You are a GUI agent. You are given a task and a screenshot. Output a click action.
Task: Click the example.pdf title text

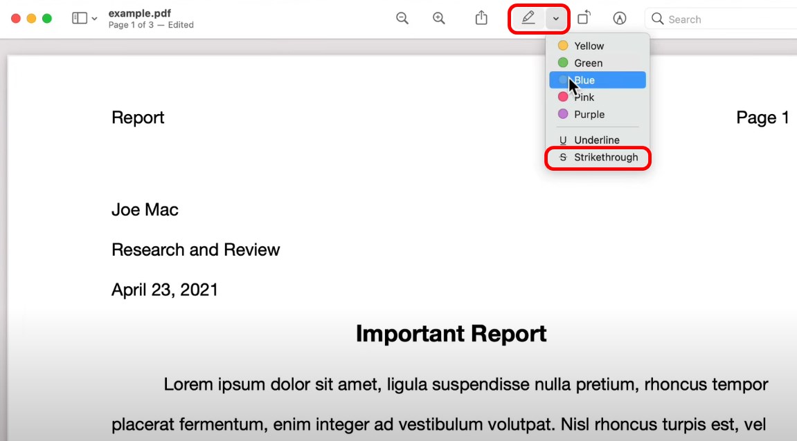[x=140, y=12]
